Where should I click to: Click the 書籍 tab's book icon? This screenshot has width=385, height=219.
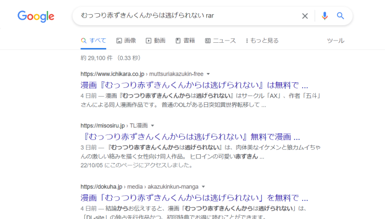pyautogui.click(x=178, y=41)
